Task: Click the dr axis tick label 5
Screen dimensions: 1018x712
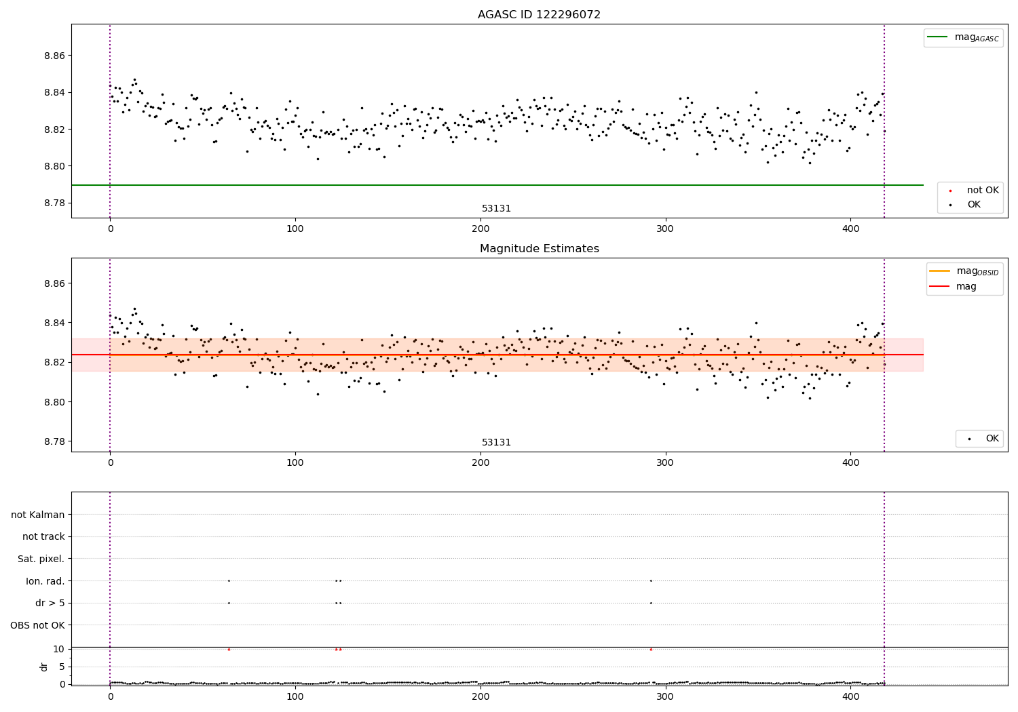Action: click(x=62, y=667)
